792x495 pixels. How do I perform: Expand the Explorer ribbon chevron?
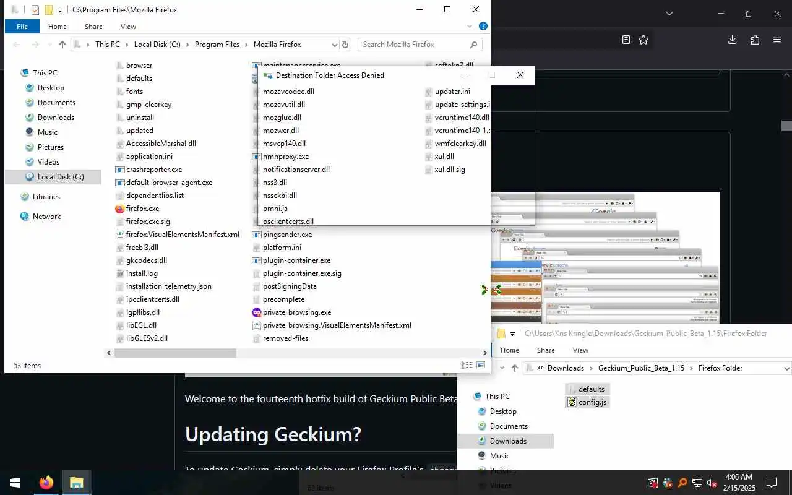pyautogui.click(x=471, y=27)
